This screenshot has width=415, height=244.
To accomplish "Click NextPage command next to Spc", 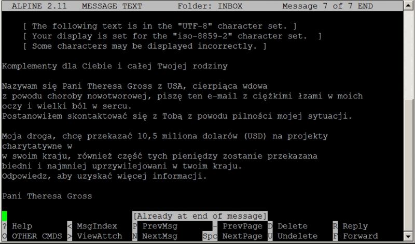I will point(242,236).
